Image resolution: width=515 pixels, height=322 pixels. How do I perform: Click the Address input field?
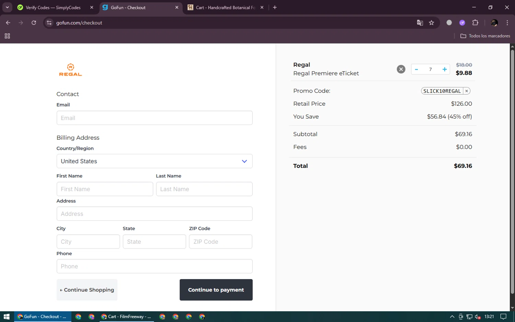click(154, 214)
